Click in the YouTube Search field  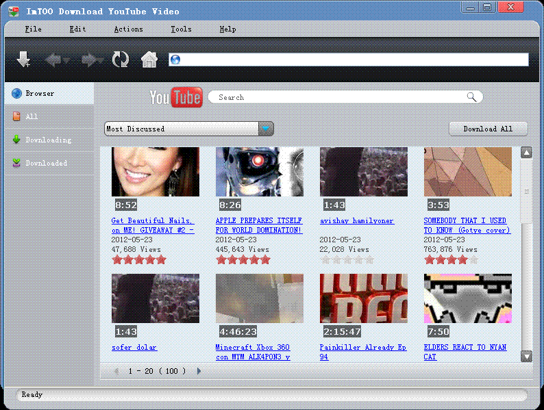[x=339, y=97]
